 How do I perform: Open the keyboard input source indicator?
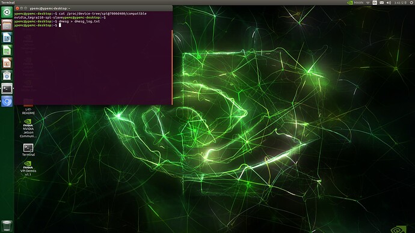[375, 2]
